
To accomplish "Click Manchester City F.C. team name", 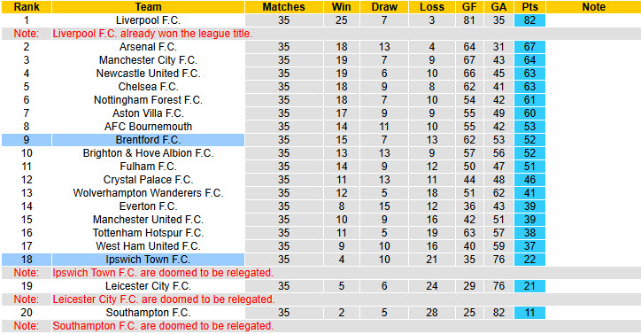I will coord(148,60).
